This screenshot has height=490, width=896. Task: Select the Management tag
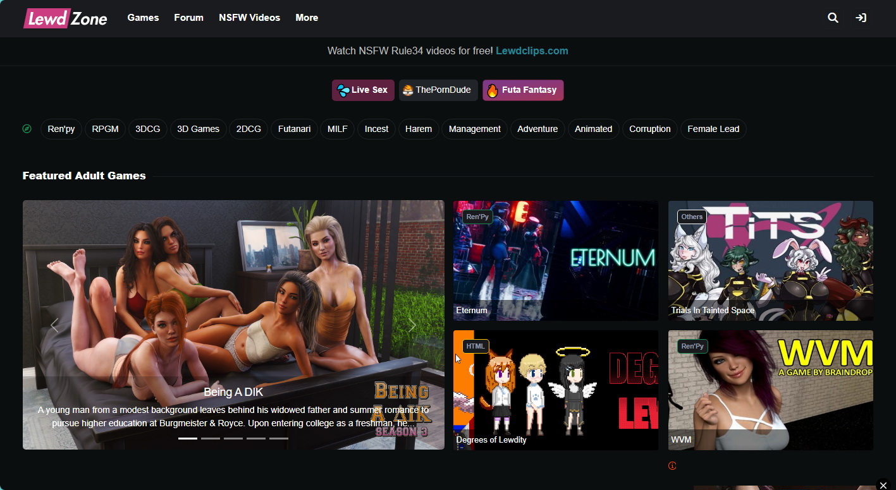pos(475,129)
